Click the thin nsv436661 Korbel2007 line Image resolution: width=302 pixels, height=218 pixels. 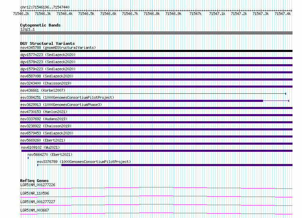click(x=153, y=94)
